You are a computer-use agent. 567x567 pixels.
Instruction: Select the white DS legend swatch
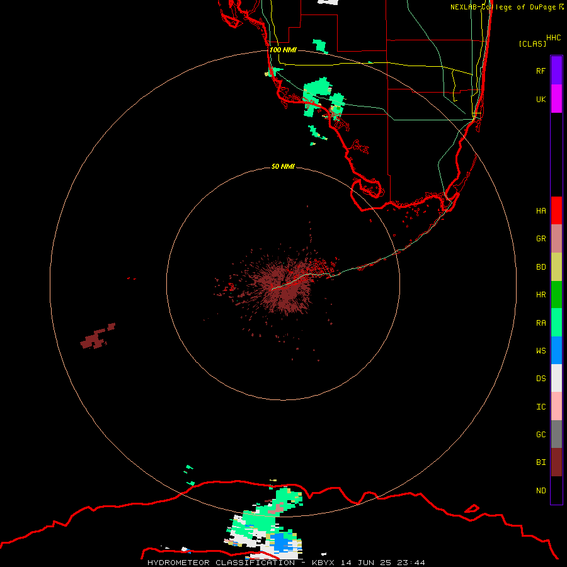[x=556, y=378]
